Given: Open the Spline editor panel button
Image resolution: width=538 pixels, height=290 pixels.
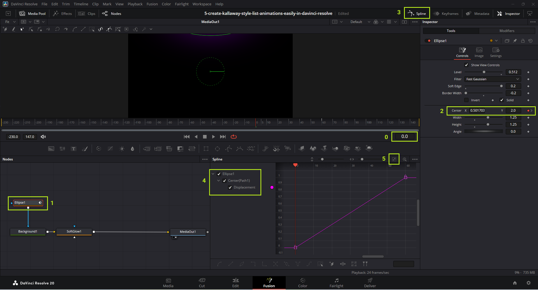Looking at the screenshot, I should click(417, 13).
